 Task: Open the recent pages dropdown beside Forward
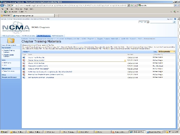9,5
